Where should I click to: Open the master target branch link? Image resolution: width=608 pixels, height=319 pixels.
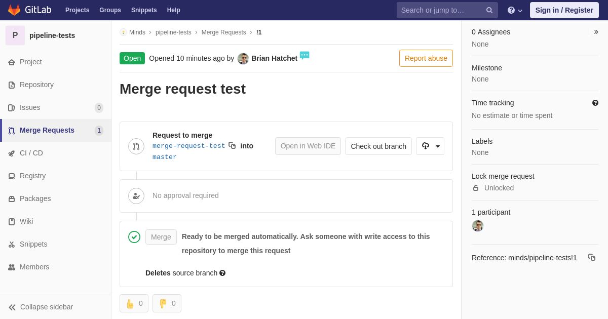point(165,157)
